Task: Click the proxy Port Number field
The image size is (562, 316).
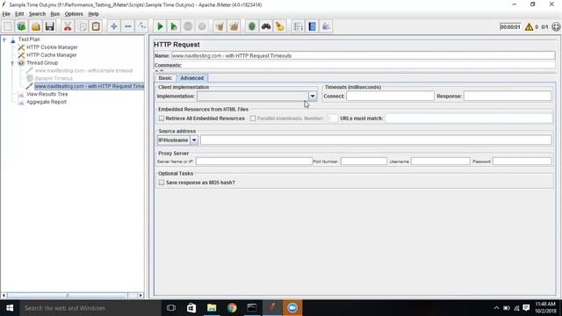Action: 364,162
